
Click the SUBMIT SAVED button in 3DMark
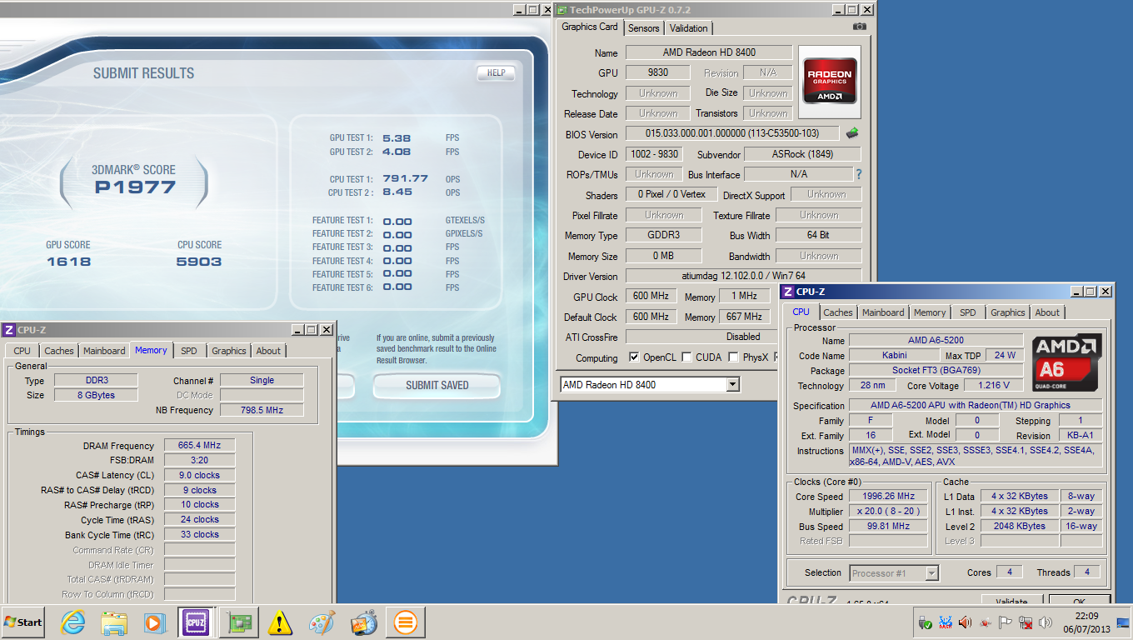pos(437,385)
